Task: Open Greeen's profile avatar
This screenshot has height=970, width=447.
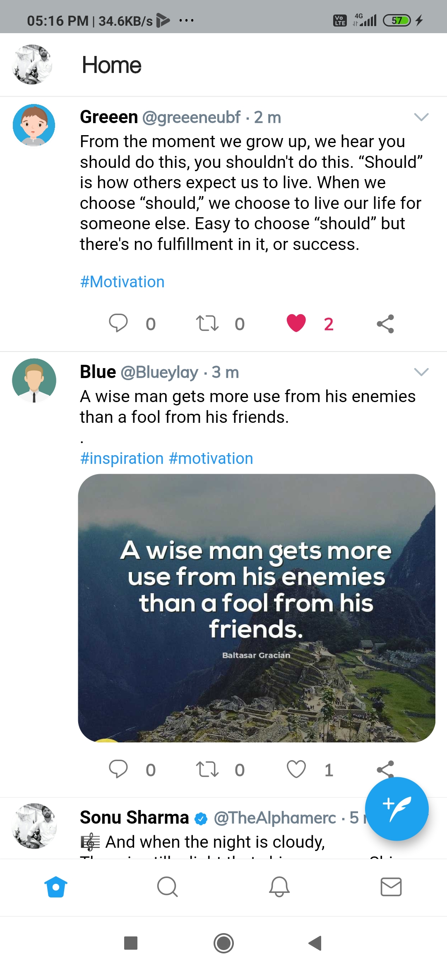Action: (34, 125)
